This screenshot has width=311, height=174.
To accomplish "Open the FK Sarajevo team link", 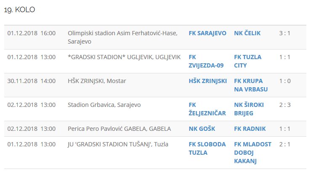I will [207, 33].
